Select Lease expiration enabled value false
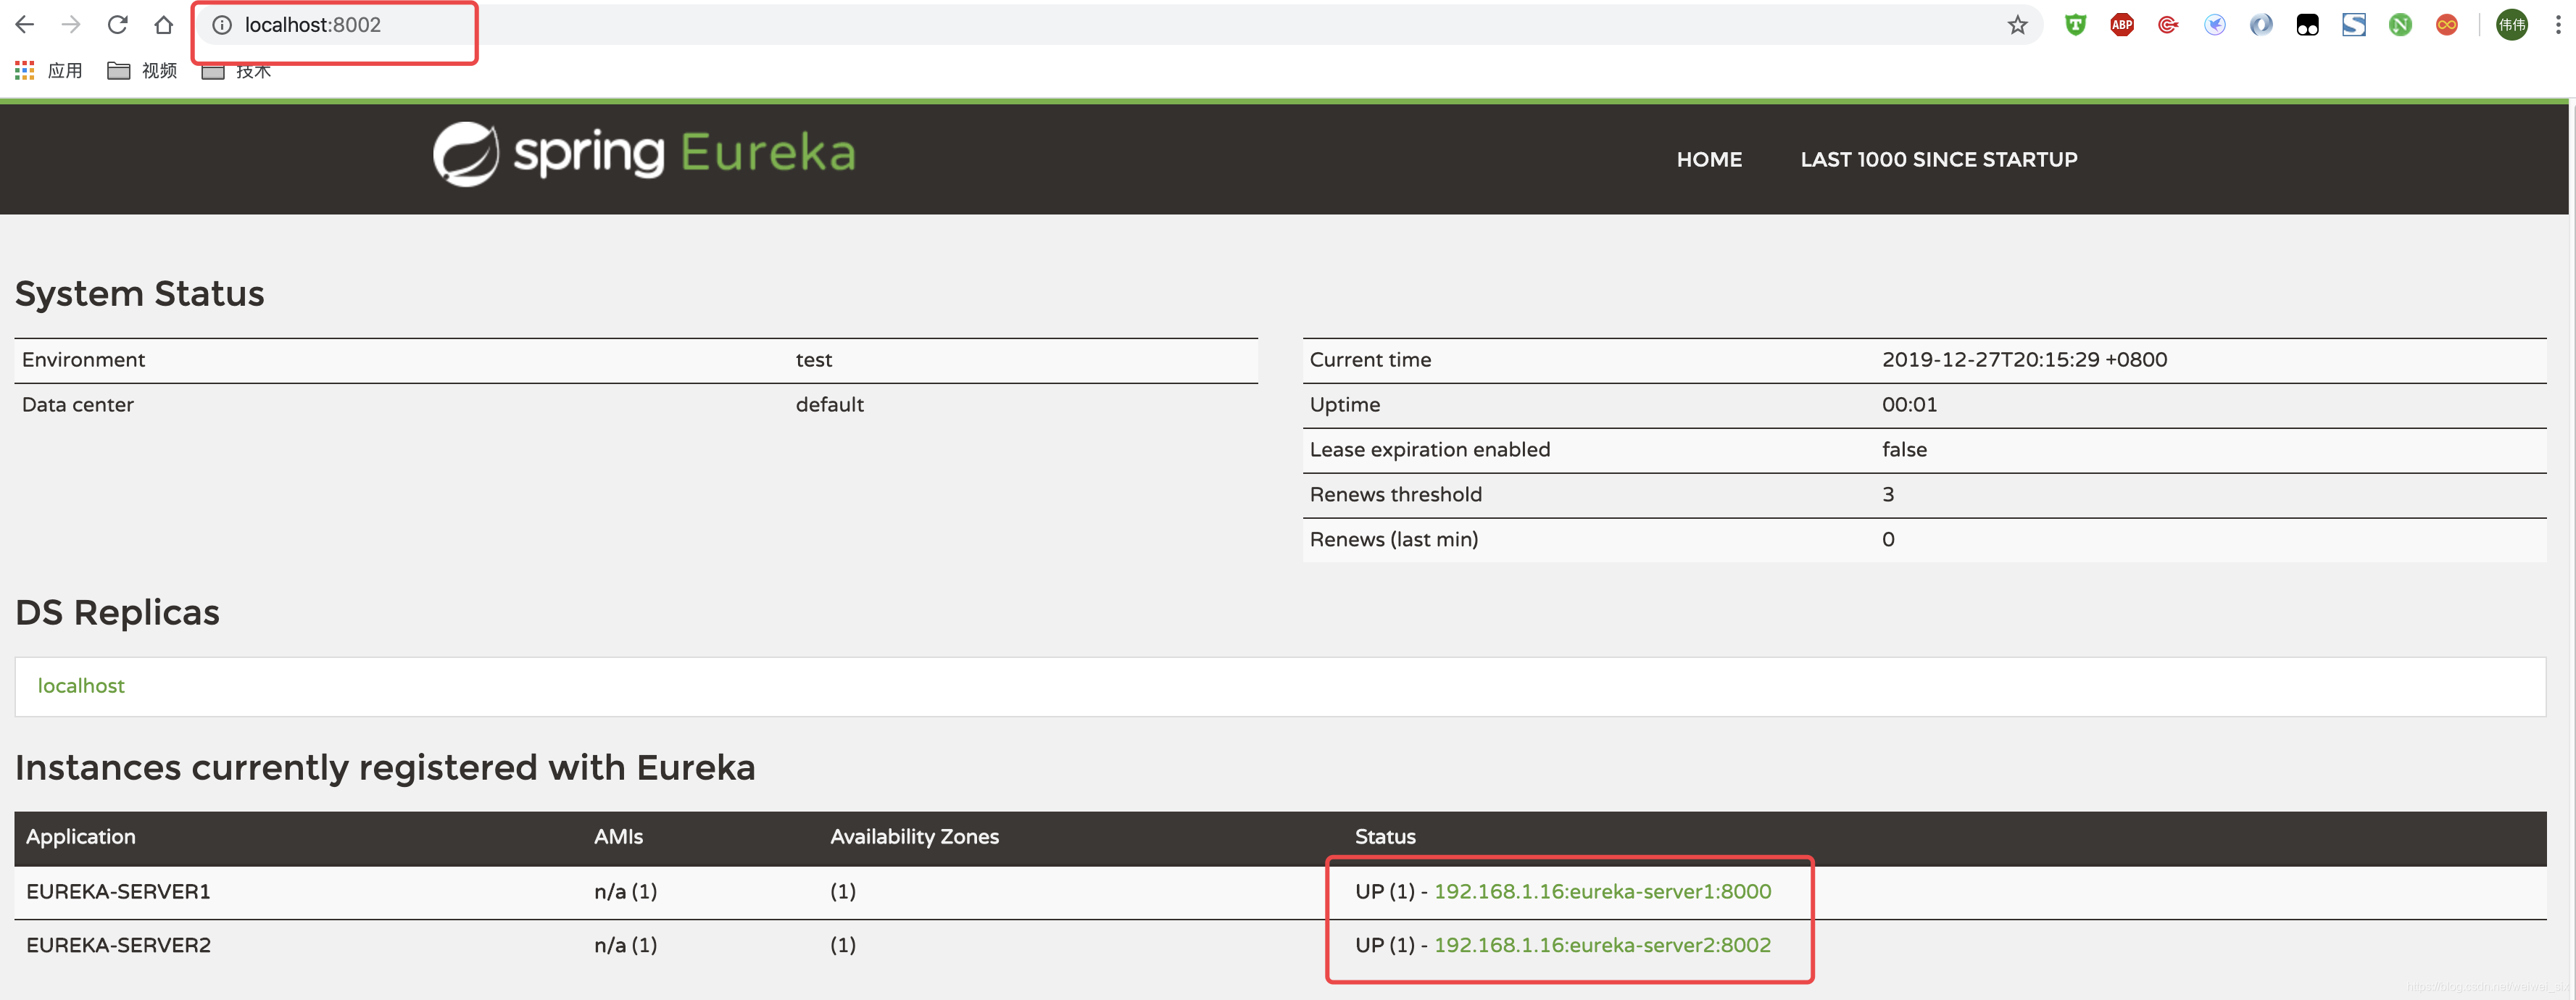The image size is (2576, 1000). pos(1904,450)
